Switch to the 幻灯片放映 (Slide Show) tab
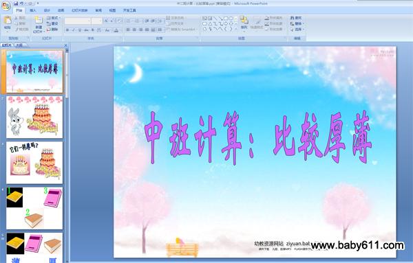The width and height of the screenshot is (413, 263). [80, 10]
